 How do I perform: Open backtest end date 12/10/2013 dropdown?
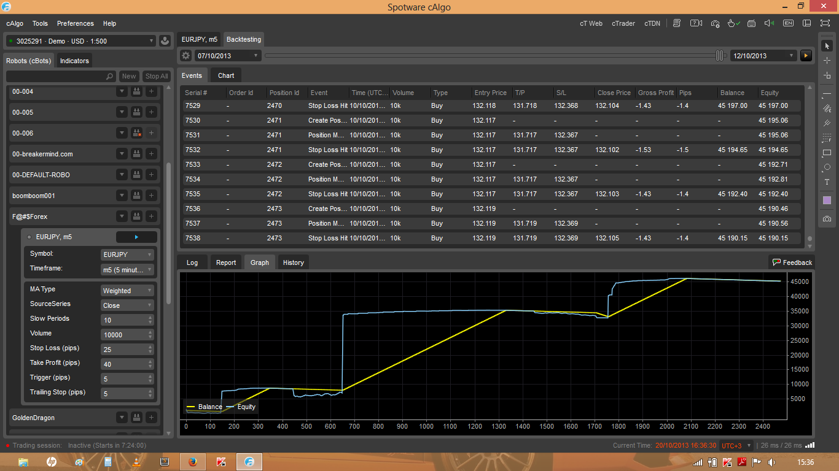point(763,56)
